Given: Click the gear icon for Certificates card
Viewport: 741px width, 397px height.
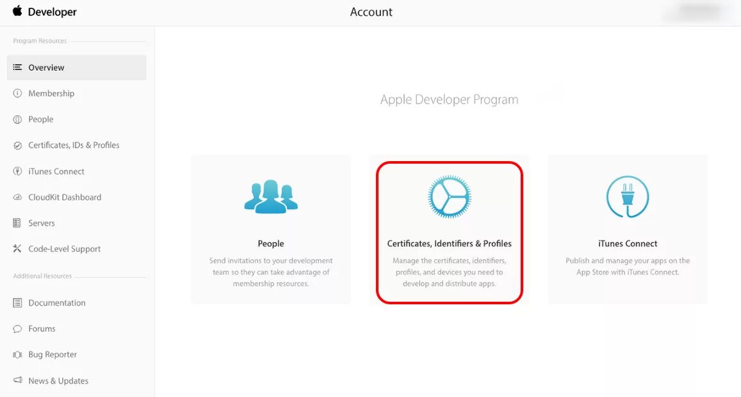Looking at the screenshot, I should [449, 197].
